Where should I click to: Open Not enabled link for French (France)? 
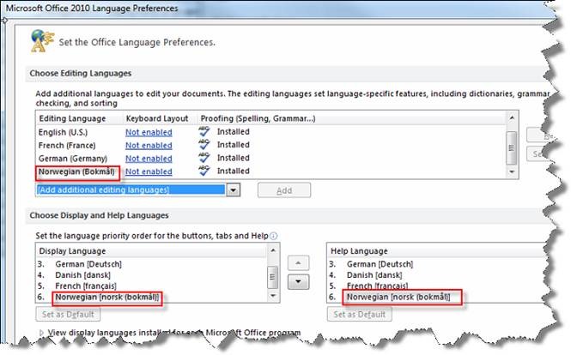(149, 146)
